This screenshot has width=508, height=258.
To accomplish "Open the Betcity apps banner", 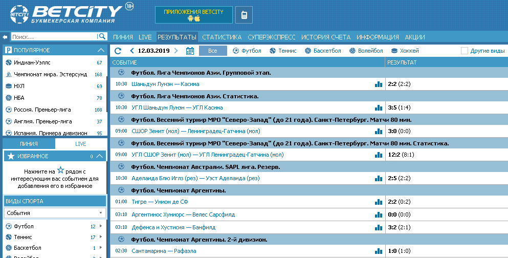I will [x=194, y=15].
